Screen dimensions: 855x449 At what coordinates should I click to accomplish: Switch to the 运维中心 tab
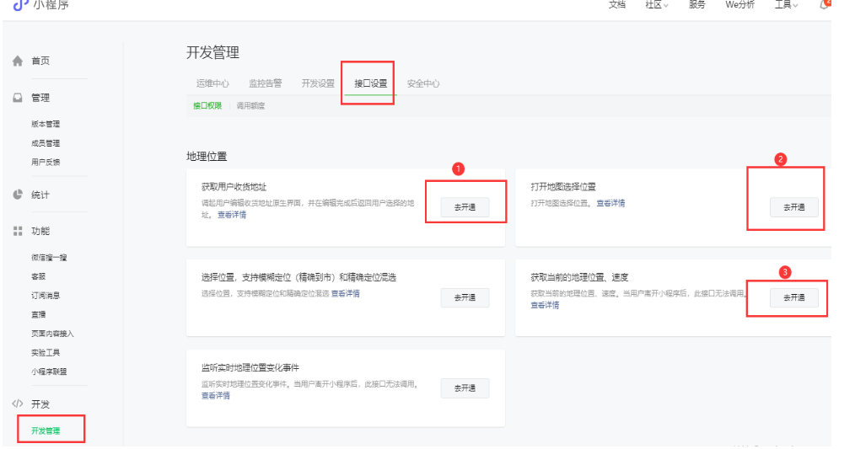click(x=212, y=83)
